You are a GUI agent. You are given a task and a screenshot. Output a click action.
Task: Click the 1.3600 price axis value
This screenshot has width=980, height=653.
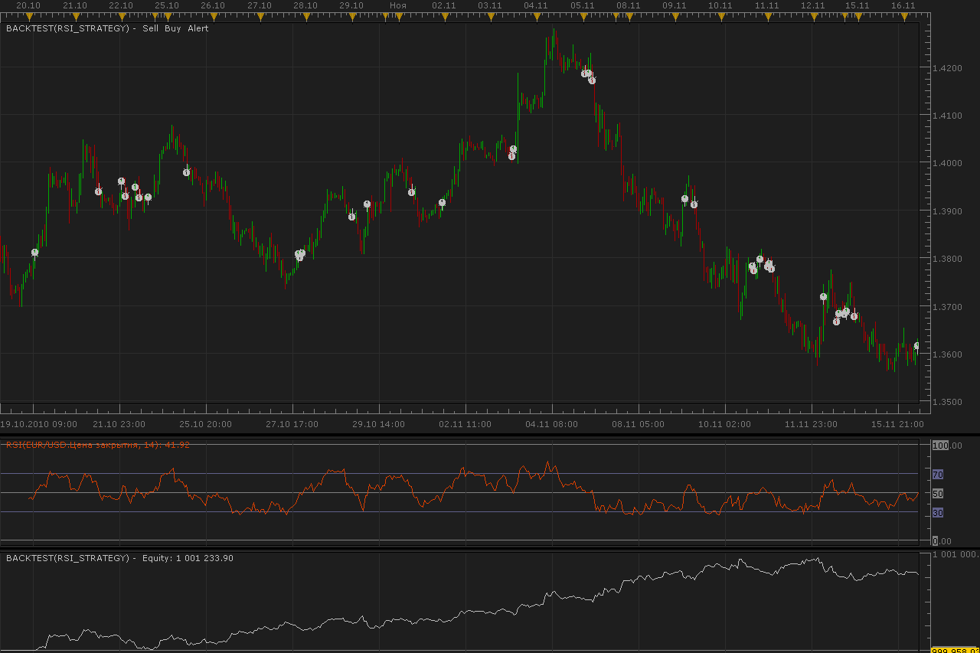(x=947, y=354)
